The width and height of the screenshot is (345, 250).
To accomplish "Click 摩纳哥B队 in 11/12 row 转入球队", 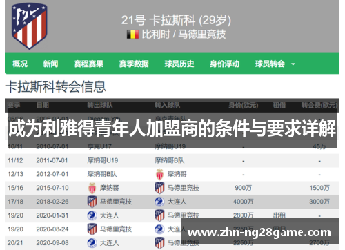I will coord(170,160).
